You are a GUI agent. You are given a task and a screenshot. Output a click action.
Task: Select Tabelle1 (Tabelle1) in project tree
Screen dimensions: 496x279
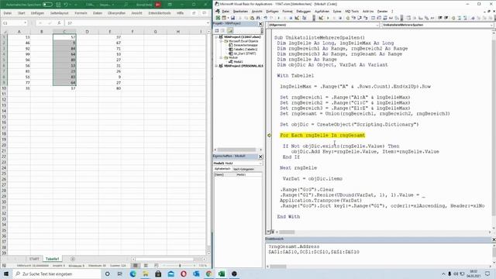246,50
